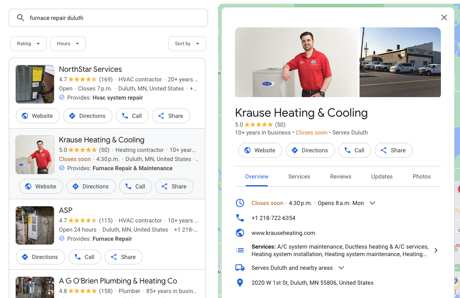
Task: Get directions to NorthStar Services
Action: pos(87,116)
